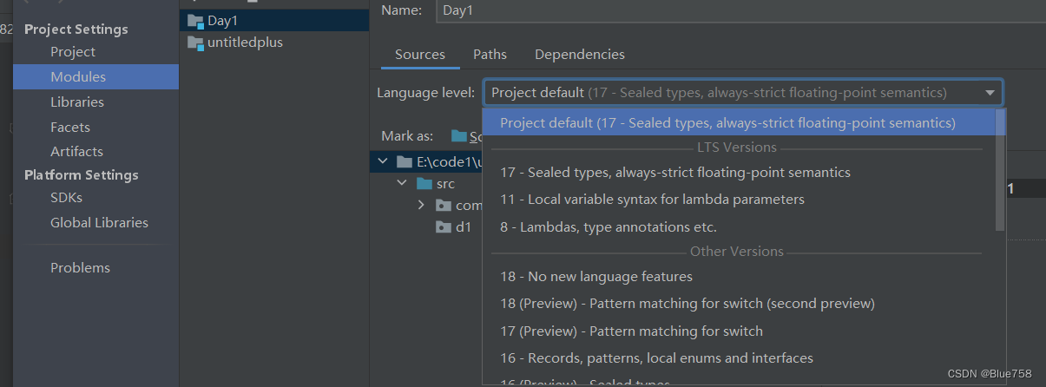Collapse the src folder node
1046x387 pixels.
[402, 184]
